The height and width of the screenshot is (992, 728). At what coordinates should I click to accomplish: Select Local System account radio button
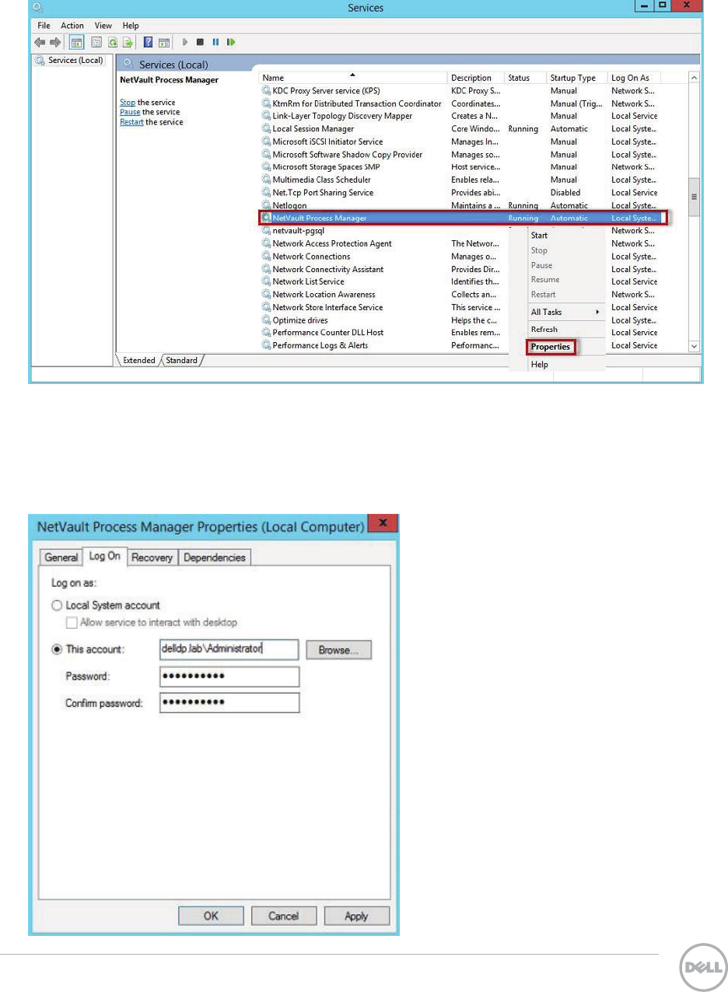tap(55, 605)
